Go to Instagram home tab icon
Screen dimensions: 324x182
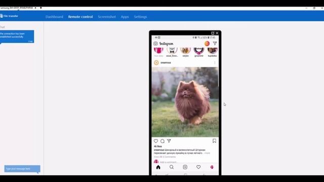(x=158, y=167)
